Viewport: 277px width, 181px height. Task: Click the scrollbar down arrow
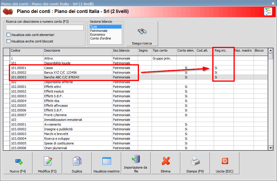point(271,148)
